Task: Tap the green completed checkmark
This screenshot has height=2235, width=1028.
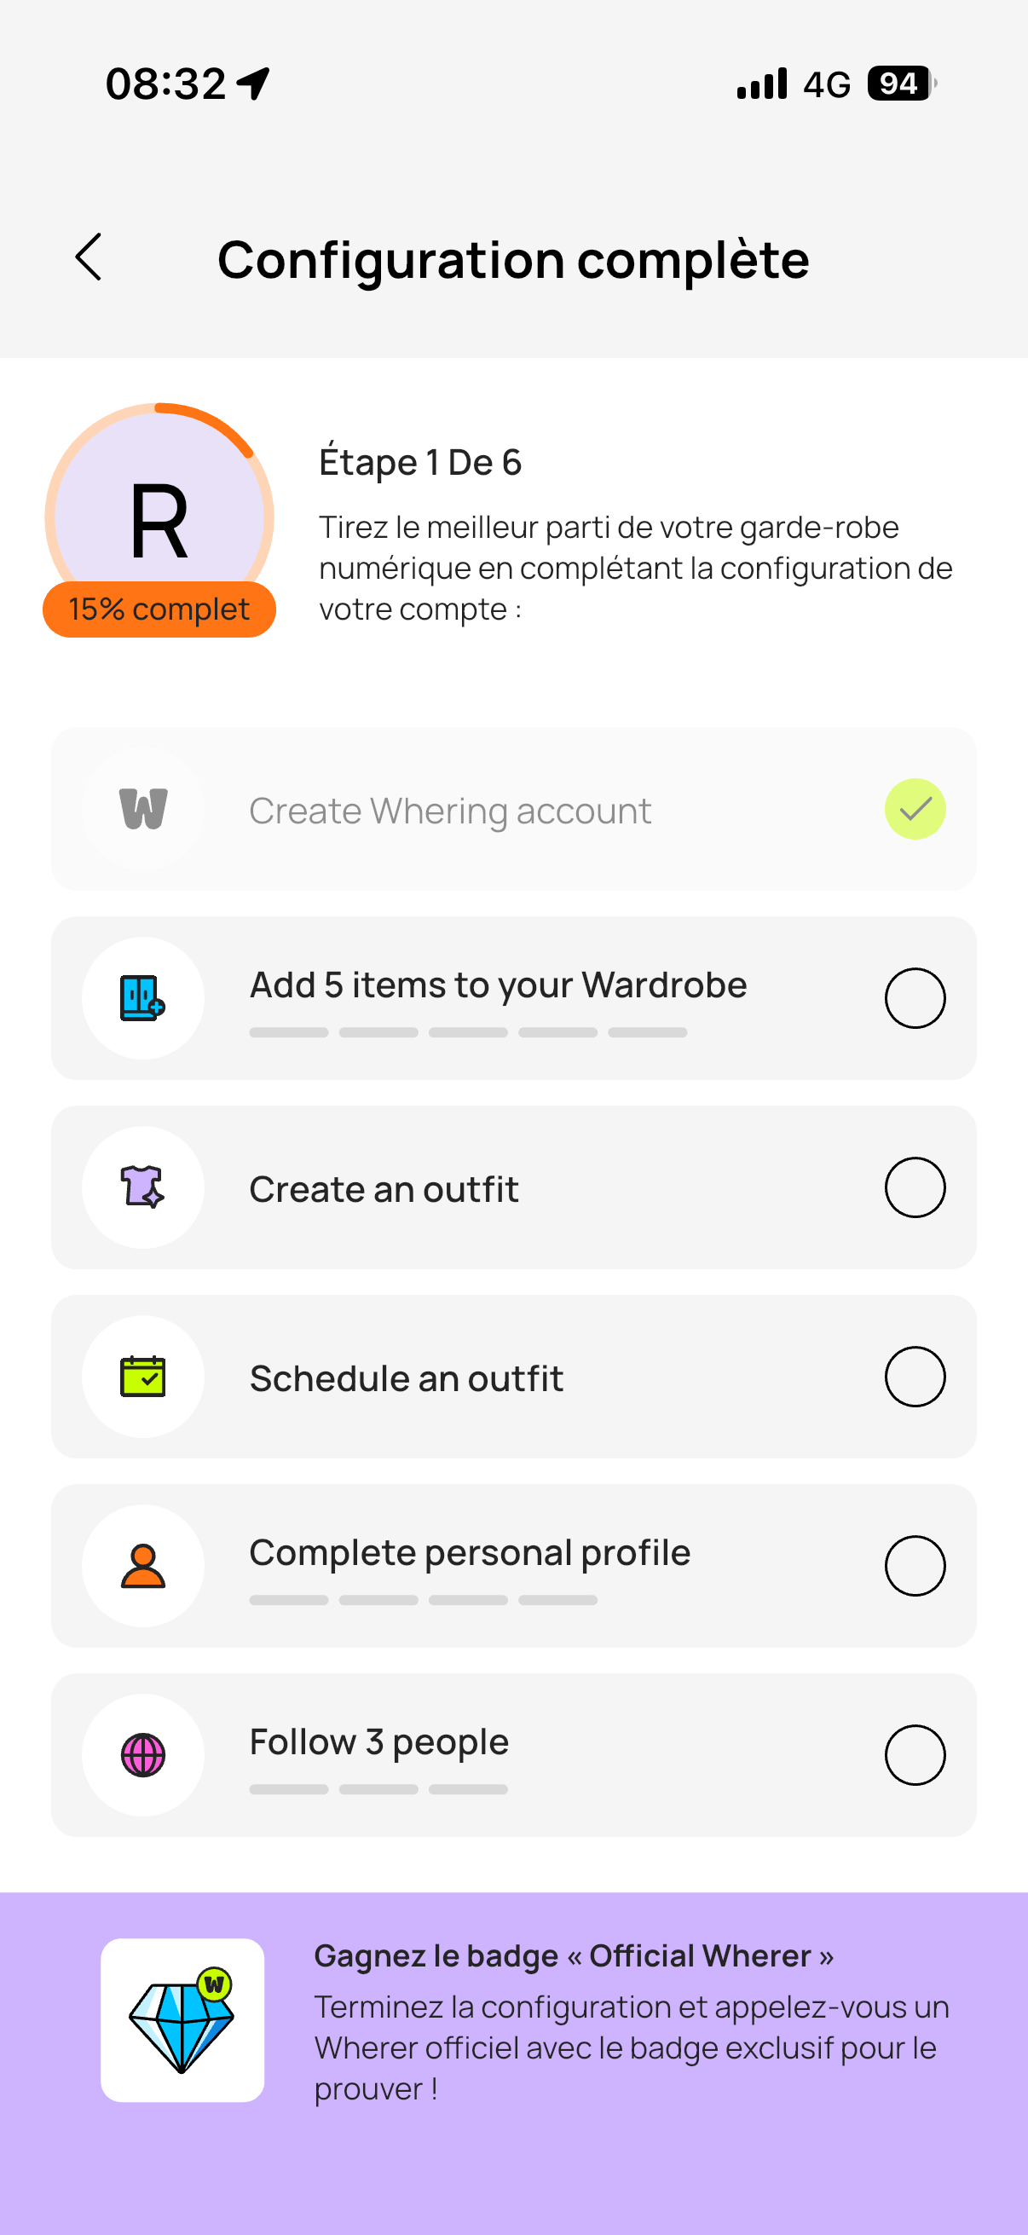Action: point(915,810)
